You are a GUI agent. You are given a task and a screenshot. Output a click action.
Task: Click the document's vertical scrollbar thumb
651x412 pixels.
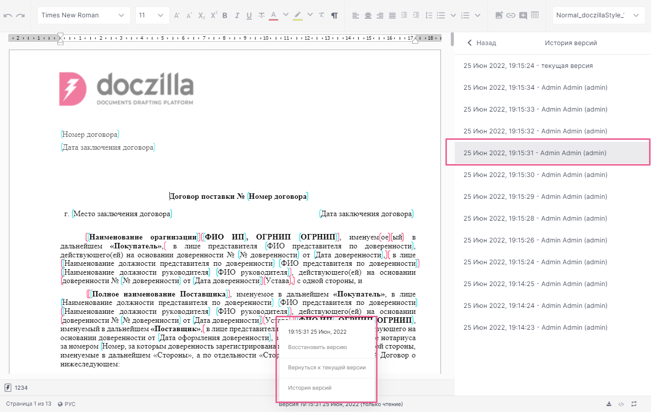[452, 39]
